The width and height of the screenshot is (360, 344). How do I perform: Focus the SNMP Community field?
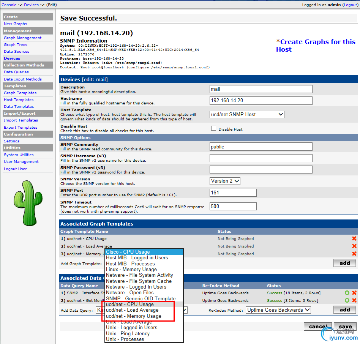point(261,147)
